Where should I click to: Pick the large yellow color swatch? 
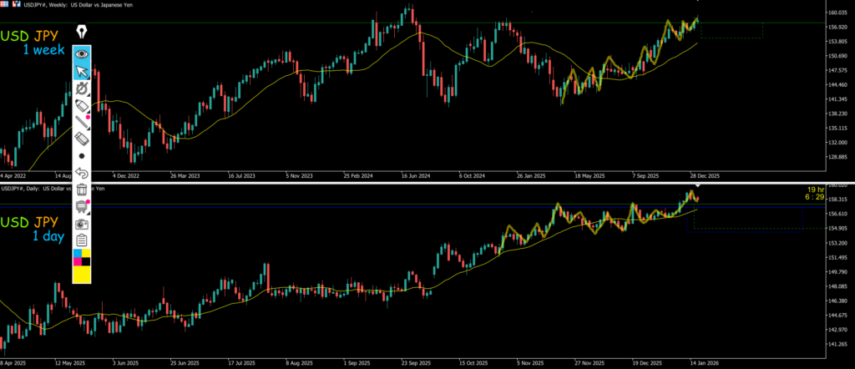click(x=82, y=275)
